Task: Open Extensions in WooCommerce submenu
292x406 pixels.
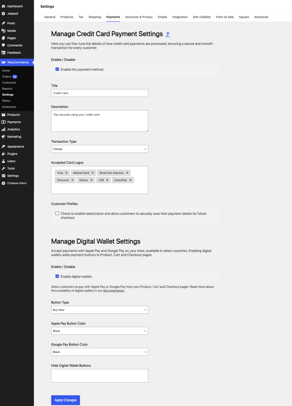Action: (9, 107)
